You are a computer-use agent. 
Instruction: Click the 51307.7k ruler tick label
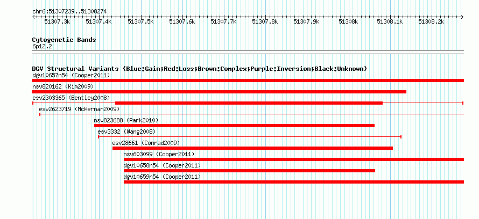[x=223, y=21]
